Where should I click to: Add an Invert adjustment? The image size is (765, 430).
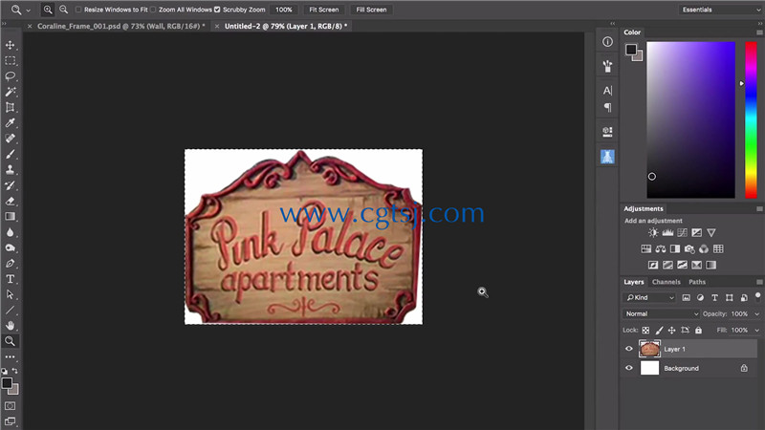coord(653,266)
